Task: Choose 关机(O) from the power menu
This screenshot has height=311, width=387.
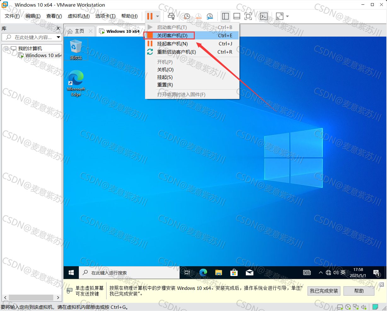Action: click(192, 69)
